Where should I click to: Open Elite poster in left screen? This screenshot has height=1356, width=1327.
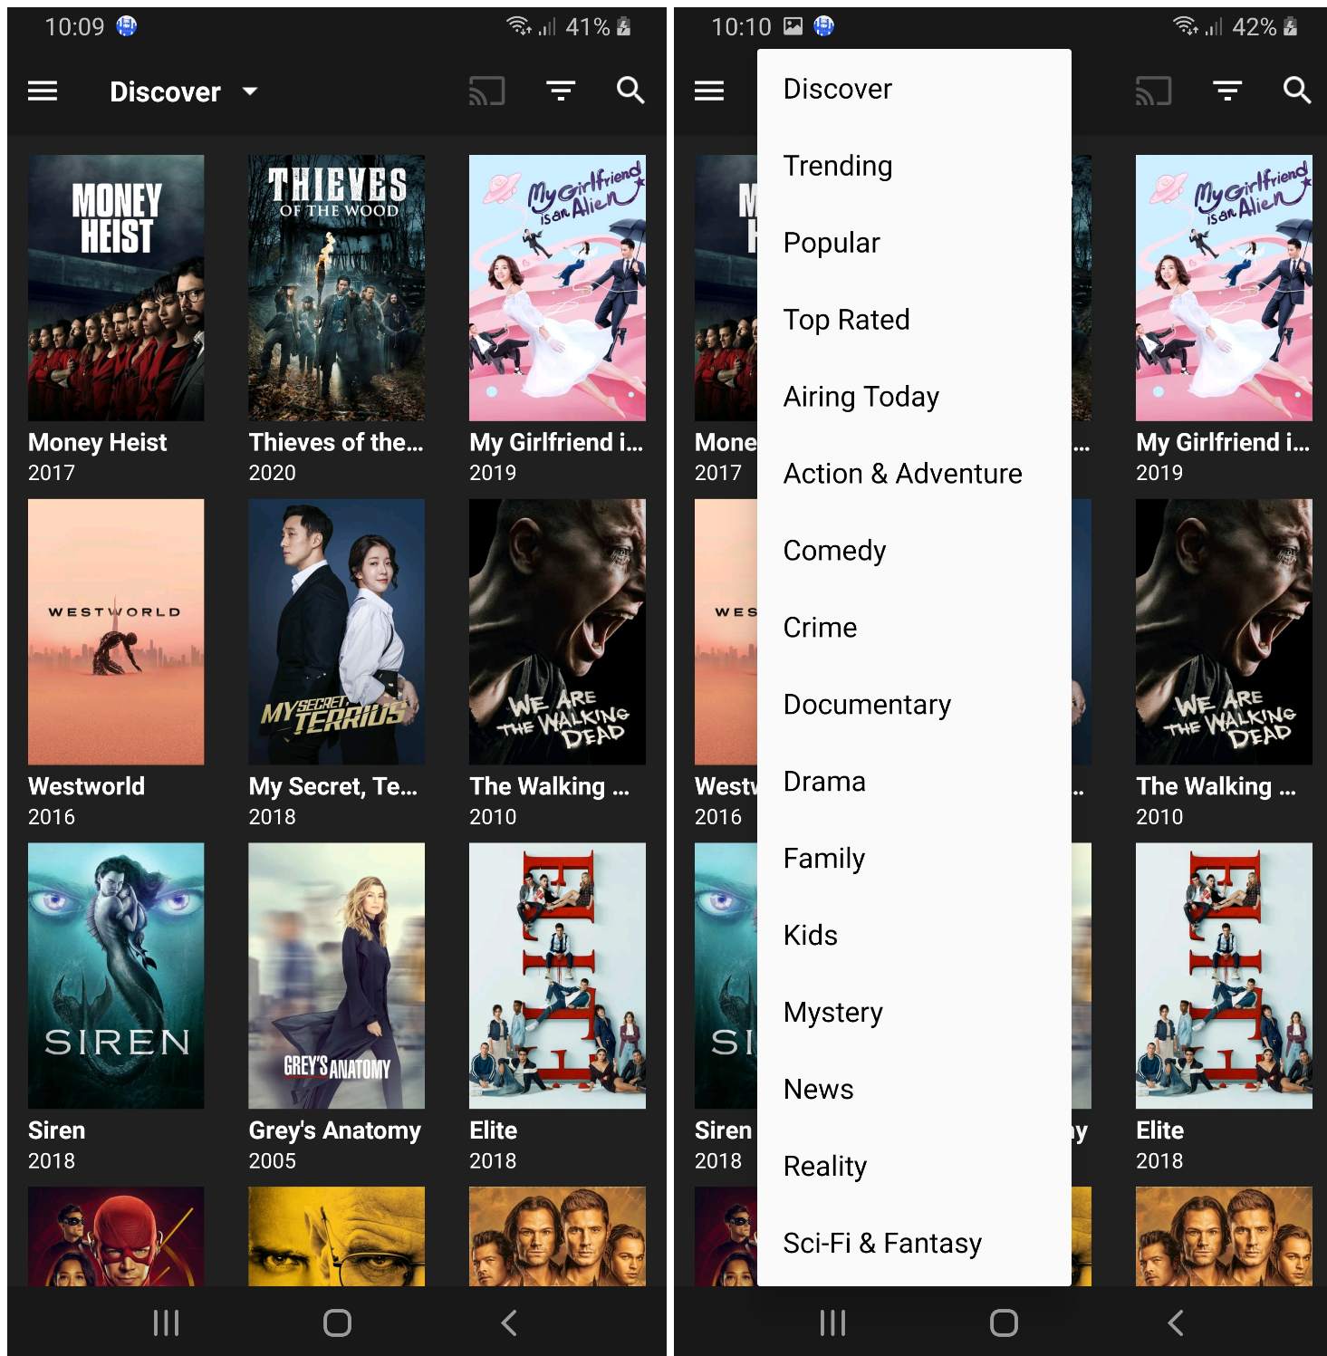tap(557, 976)
